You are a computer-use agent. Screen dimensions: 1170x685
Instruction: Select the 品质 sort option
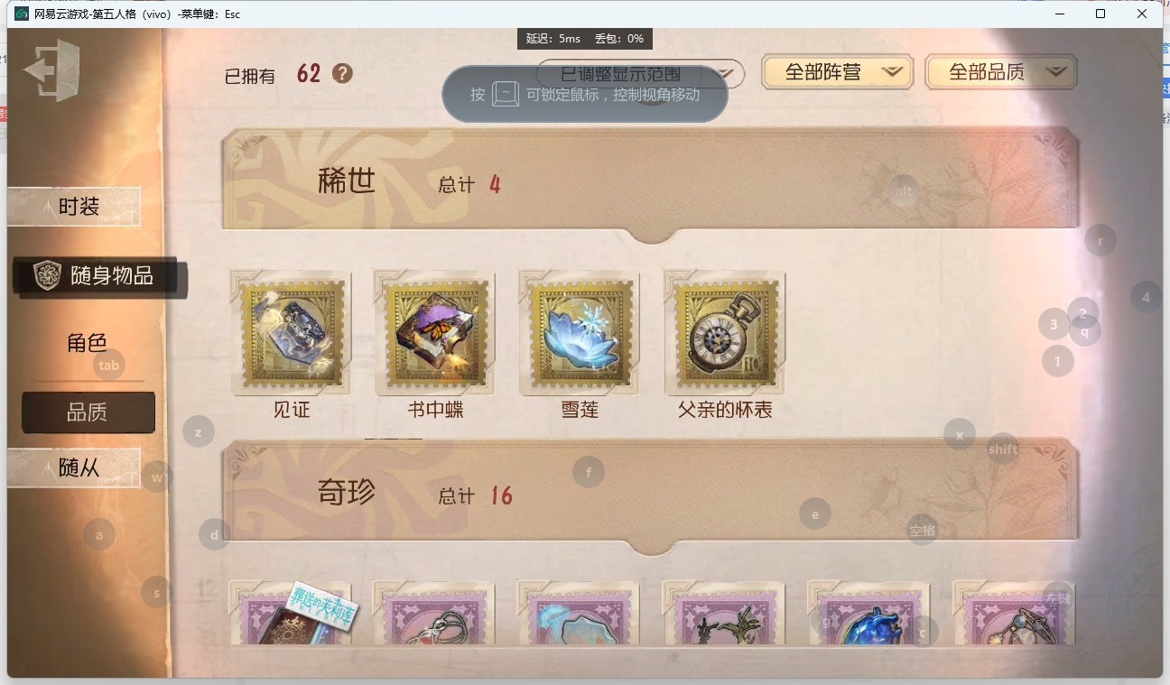(88, 412)
